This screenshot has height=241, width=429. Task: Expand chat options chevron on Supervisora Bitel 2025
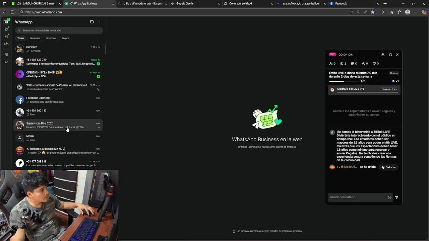(99, 128)
